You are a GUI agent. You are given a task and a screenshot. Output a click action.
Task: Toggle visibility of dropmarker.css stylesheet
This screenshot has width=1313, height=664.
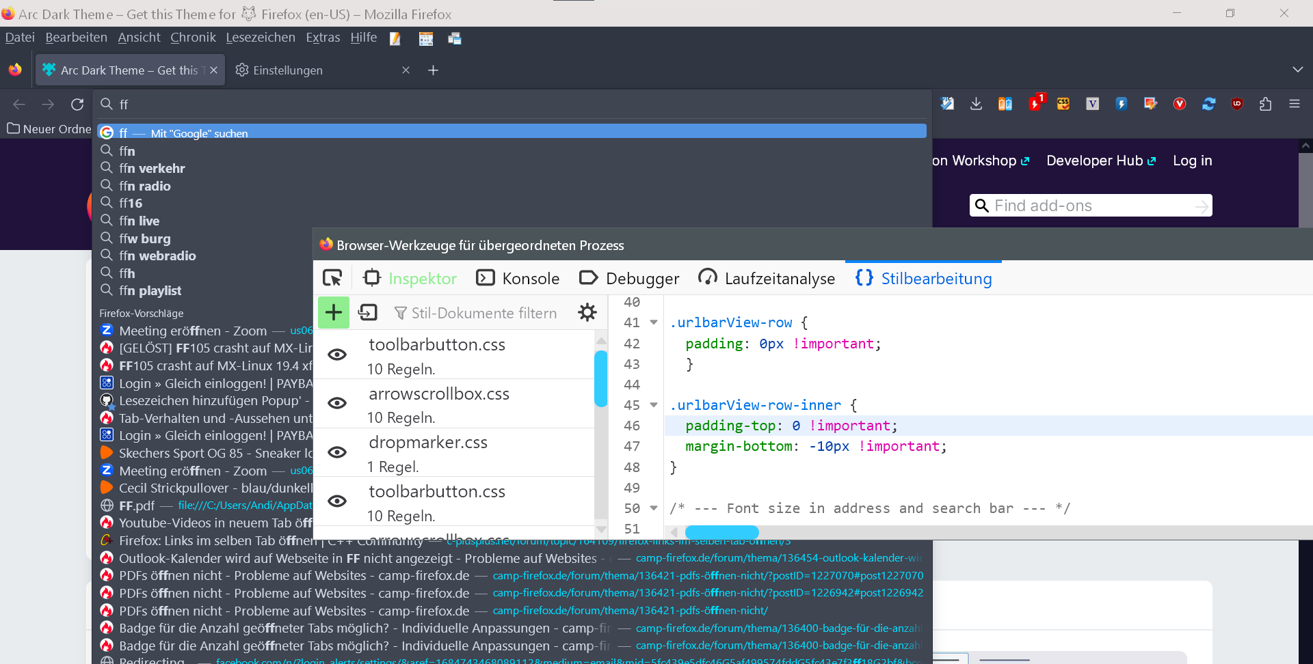coord(337,452)
